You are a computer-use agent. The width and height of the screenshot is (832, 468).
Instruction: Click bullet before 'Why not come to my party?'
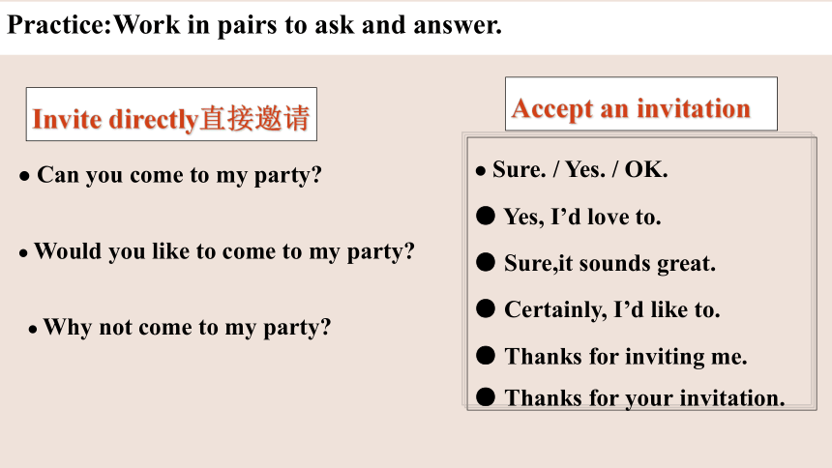point(33,330)
